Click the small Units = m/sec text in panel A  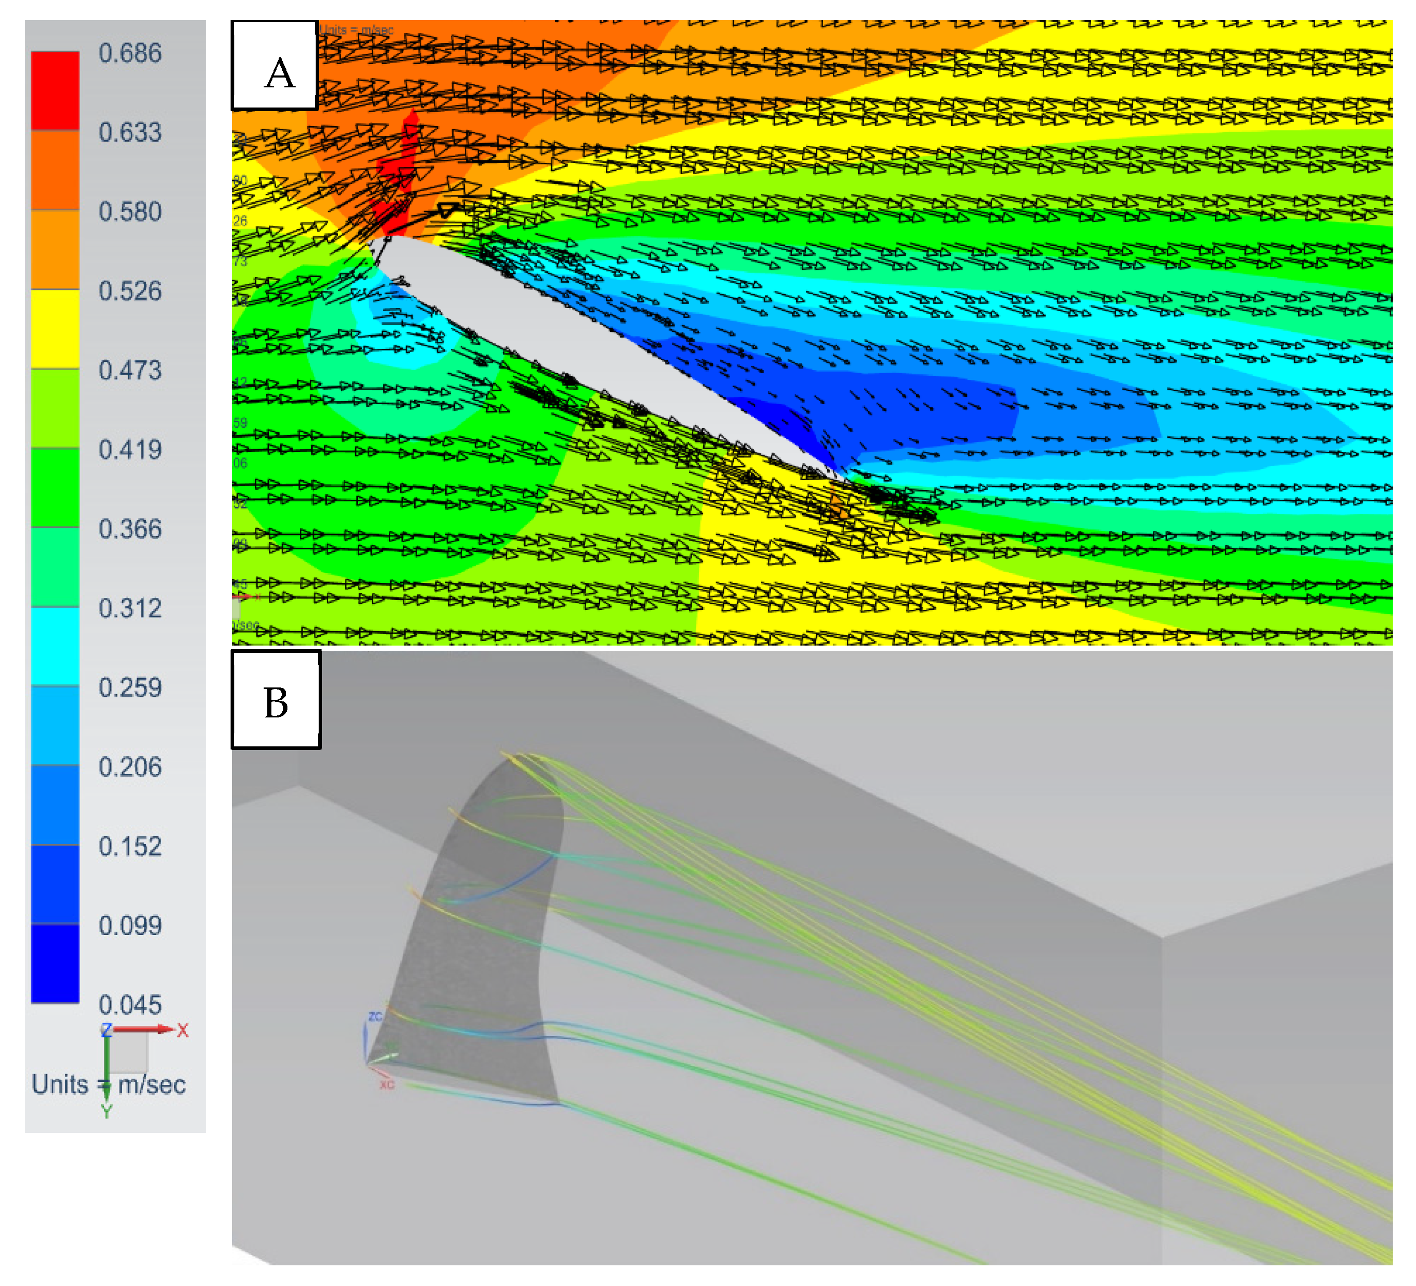pos(356,30)
